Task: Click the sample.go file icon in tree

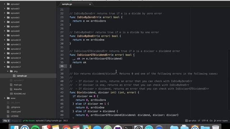Action: (x=14, y=76)
